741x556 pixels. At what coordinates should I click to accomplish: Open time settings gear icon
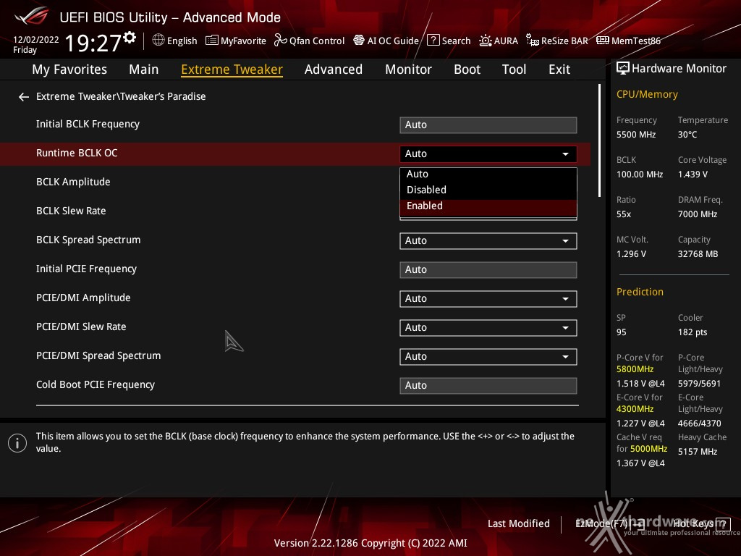130,38
